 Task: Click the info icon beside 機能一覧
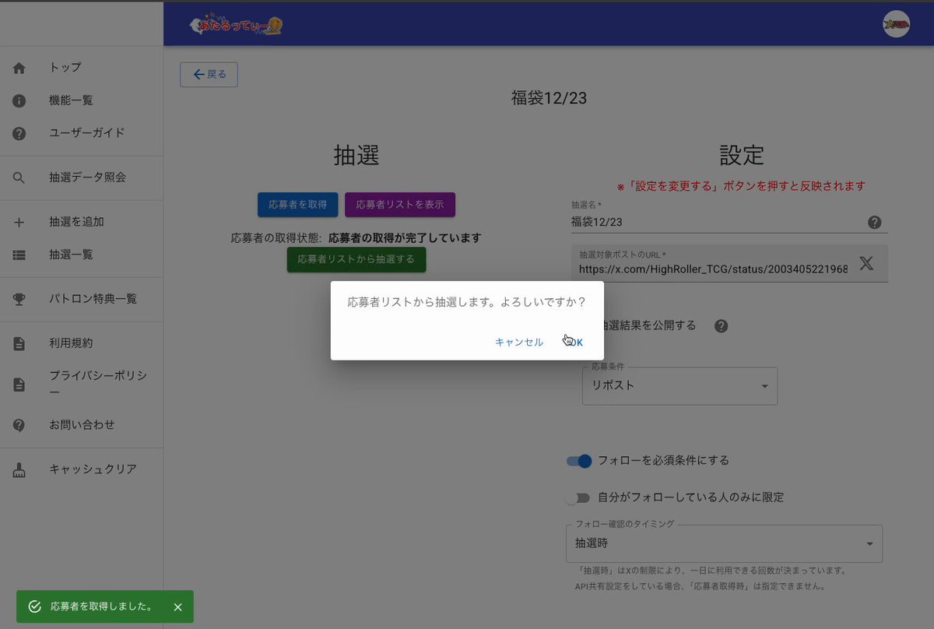point(19,100)
